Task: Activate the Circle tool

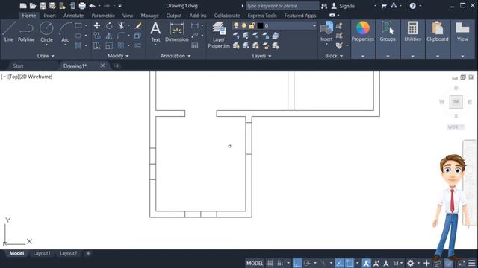Action: tap(46, 31)
